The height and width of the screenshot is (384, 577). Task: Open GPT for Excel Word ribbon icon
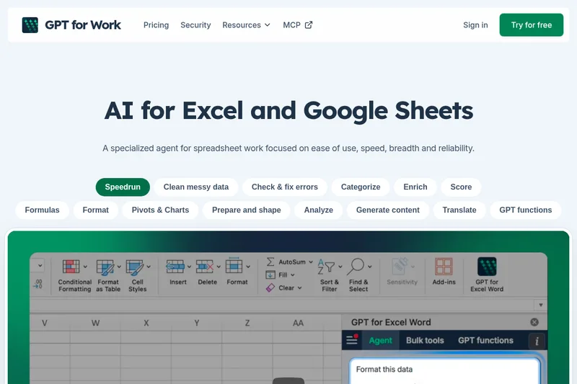[x=487, y=267]
